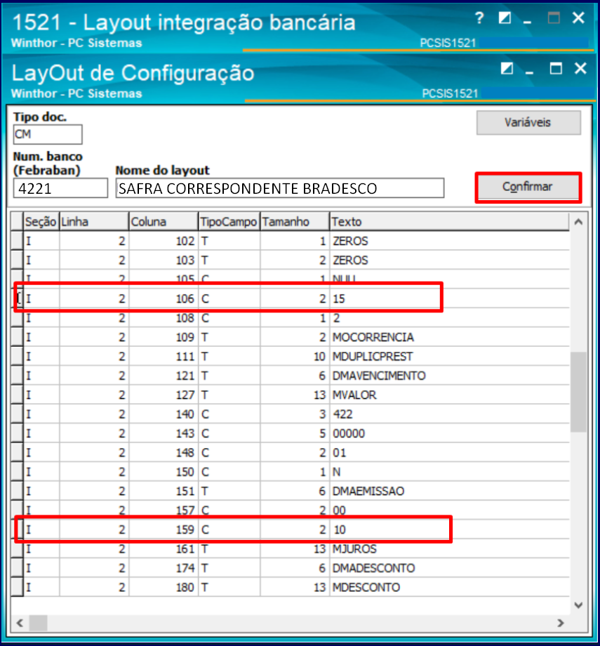Select Coluna cell 150
600x646 pixels.
click(164, 472)
